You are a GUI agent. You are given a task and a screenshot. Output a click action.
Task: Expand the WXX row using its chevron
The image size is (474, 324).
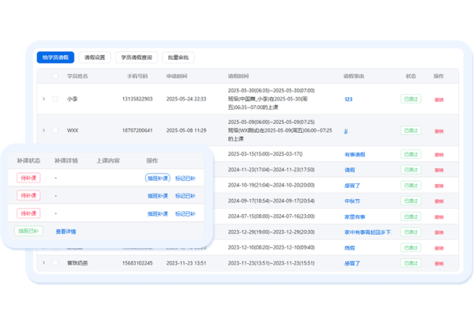pyautogui.click(x=44, y=130)
